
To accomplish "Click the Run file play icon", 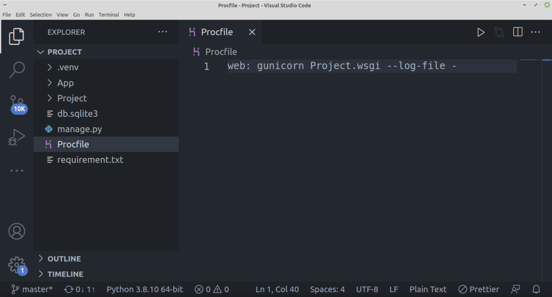I will tap(480, 32).
